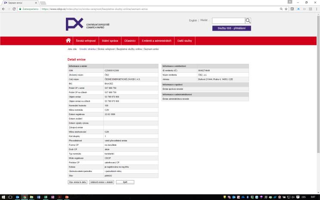320x200 pixels.
Task: Click BIC value BAACEZ
Action: 109,84
